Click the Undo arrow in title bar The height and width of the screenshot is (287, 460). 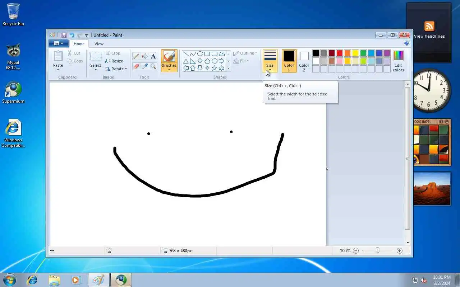pos(72,35)
